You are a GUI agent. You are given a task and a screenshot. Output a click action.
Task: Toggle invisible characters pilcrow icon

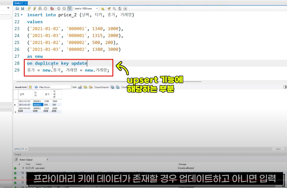pyautogui.click(x=120, y=8)
